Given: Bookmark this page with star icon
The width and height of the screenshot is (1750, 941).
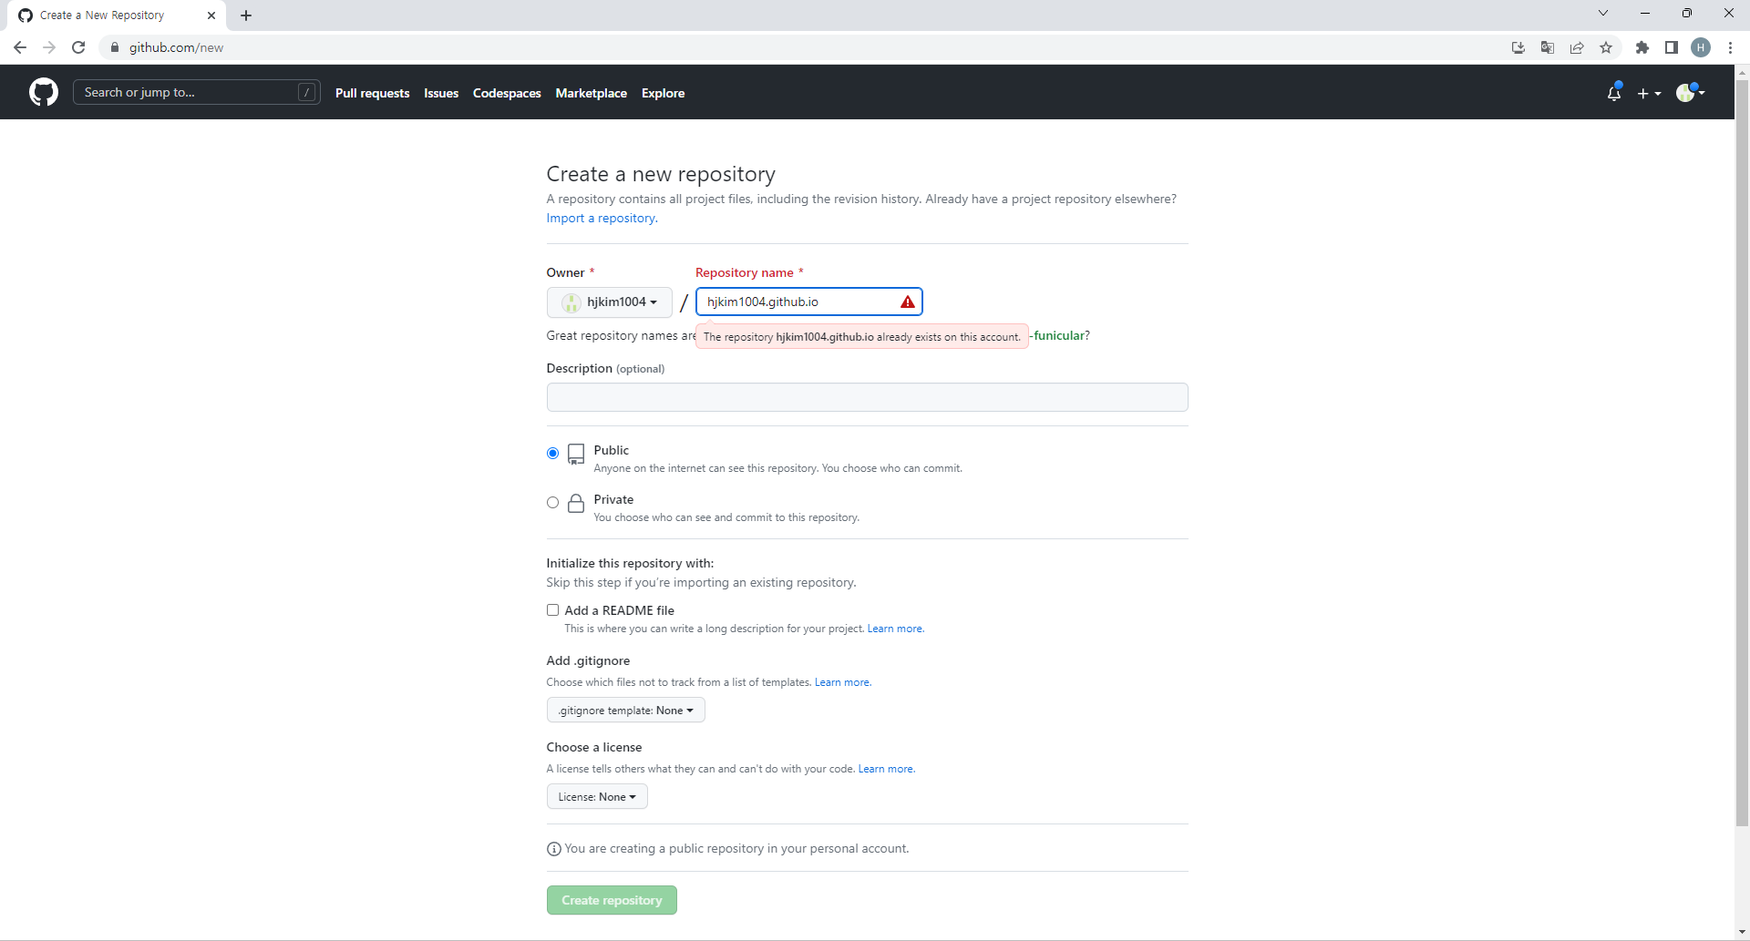Looking at the screenshot, I should pos(1606,47).
